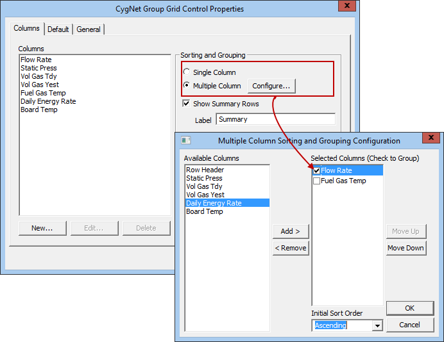Open the Initial Sort Order dropdown arrow
The width and height of the screenshot is (444, 342).
coord(377,325)
